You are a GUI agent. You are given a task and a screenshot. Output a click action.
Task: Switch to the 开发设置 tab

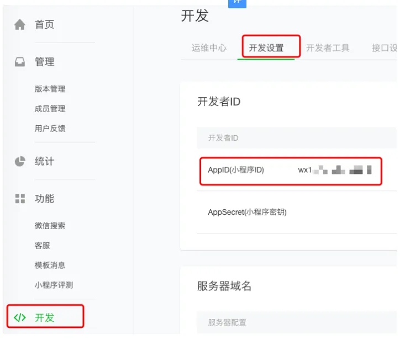click(x=266, y=48)
